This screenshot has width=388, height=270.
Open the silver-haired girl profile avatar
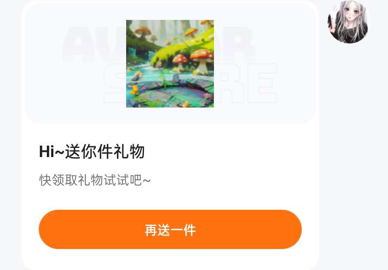point(348,22)
